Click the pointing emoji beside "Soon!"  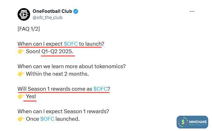pos(21,51)
